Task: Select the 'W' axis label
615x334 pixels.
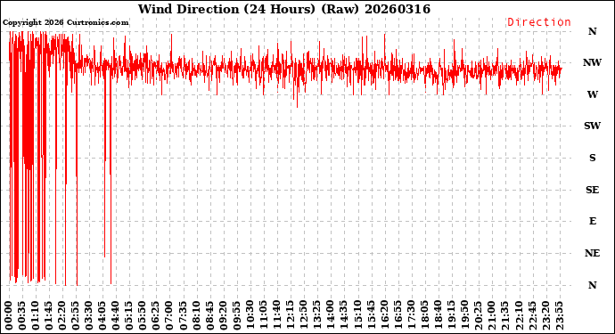Action: 592,94
